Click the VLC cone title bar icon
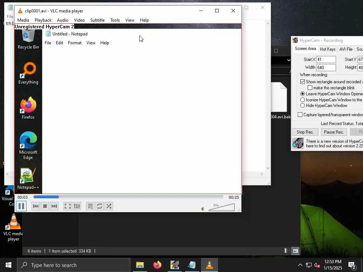 click(20, 11)
